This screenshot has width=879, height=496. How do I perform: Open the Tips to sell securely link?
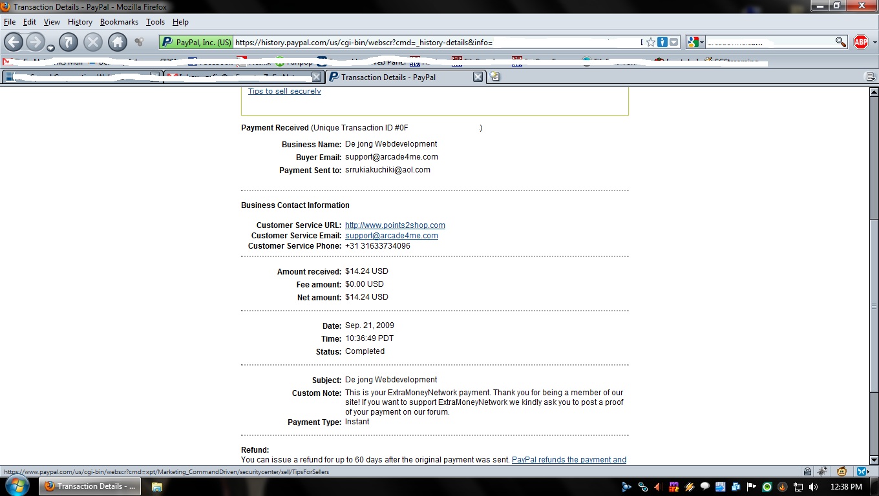284,91
